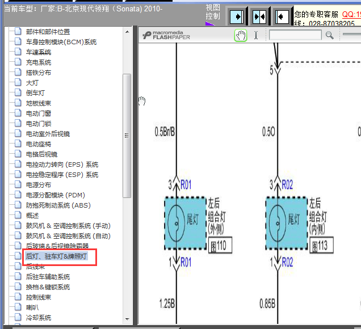Open 电源分配模块 (PDM) entry
The image size is (361, 329).
[56, 195]
